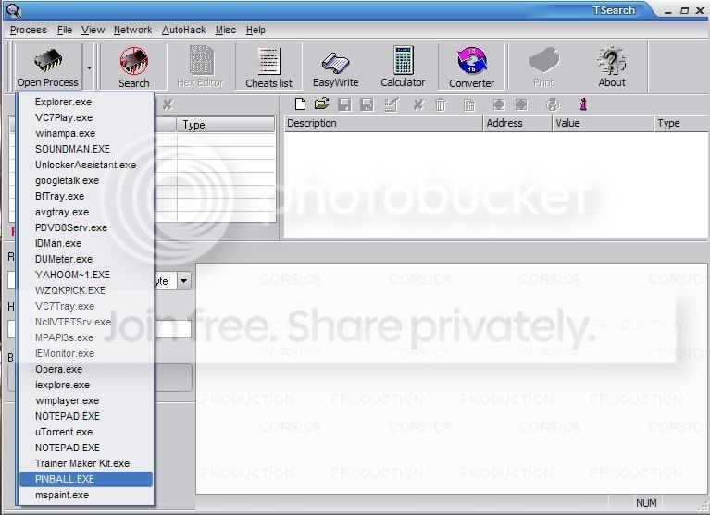Launch the EasyWrite tool
Viewport: 710px width, 515px height.
[335, 67]
